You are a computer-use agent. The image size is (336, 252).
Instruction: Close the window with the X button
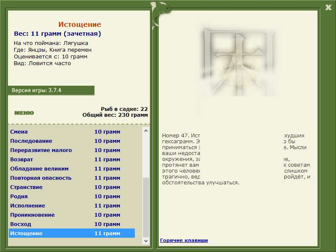[x=328, y=8]
